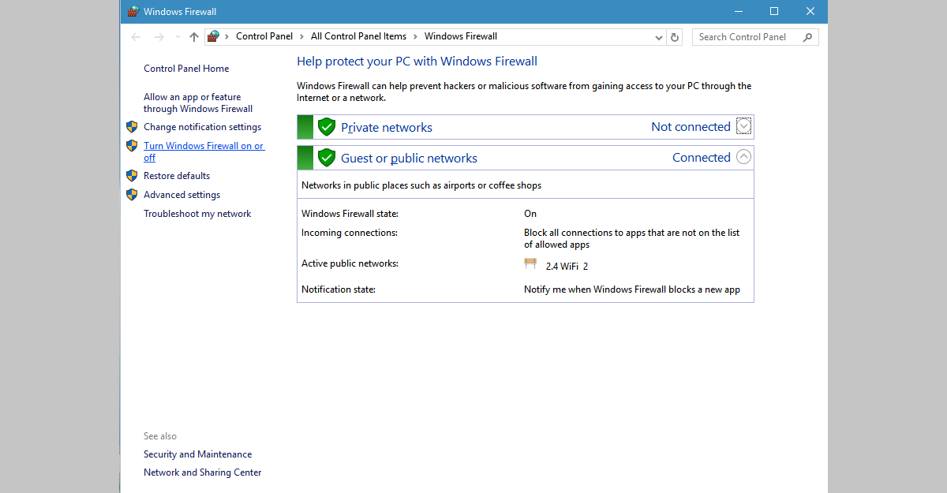Click Guest or public networks heading
The width and height of the screenshot is (947, 493).
(x=409, y=159)
